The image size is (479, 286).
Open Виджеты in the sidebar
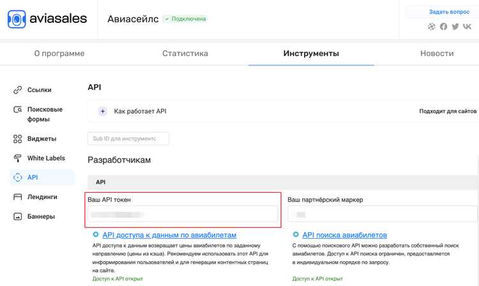point(42,139)
